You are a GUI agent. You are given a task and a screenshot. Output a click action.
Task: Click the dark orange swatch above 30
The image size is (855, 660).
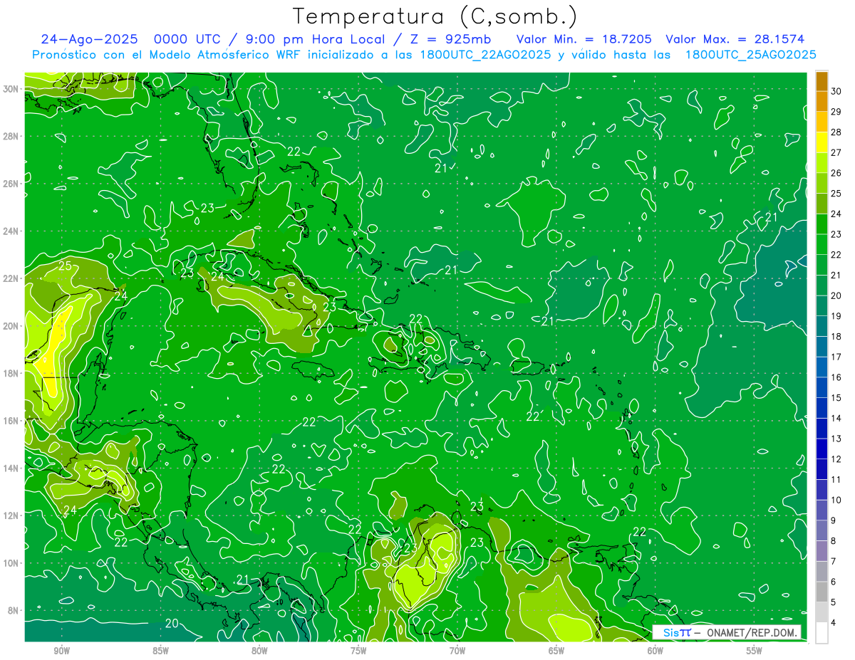(x=822, y=80)
